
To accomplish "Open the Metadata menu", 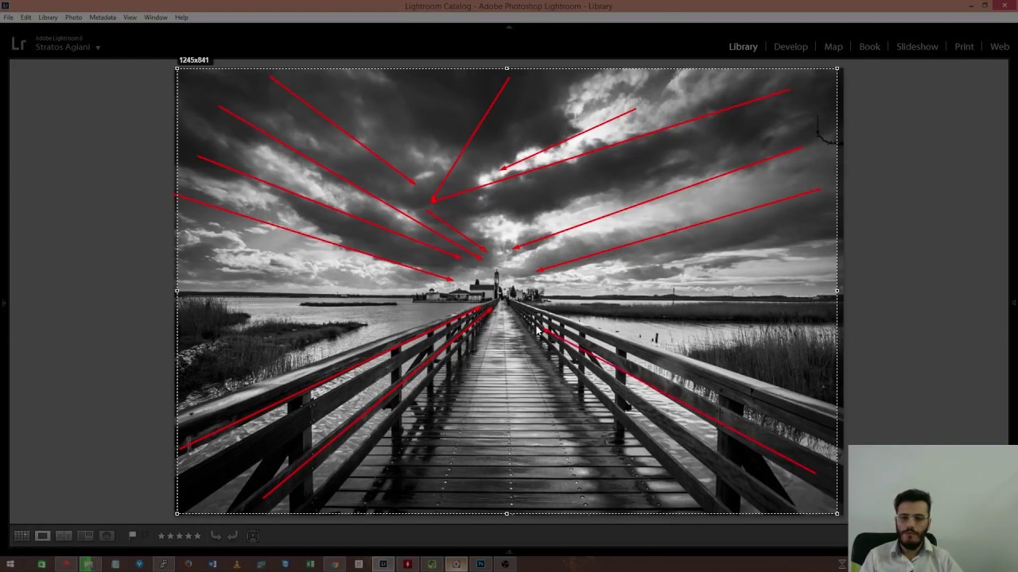I will [x=102, y=17].
